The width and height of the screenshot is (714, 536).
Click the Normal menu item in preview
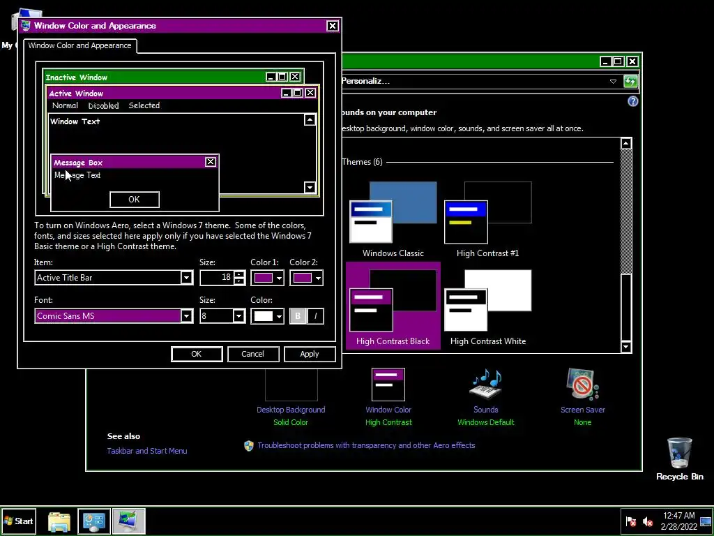[x=65, y=105]
